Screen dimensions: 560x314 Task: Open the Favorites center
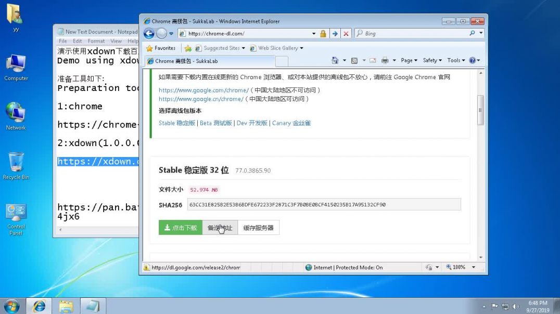click(161, 48)
